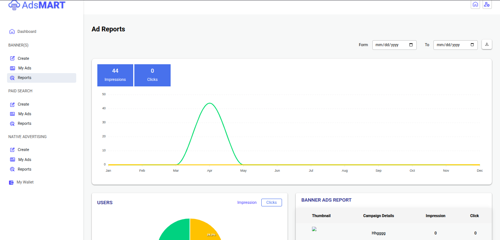Click the Dashboard house icon in the sidebar

click(x=12, y=32)
